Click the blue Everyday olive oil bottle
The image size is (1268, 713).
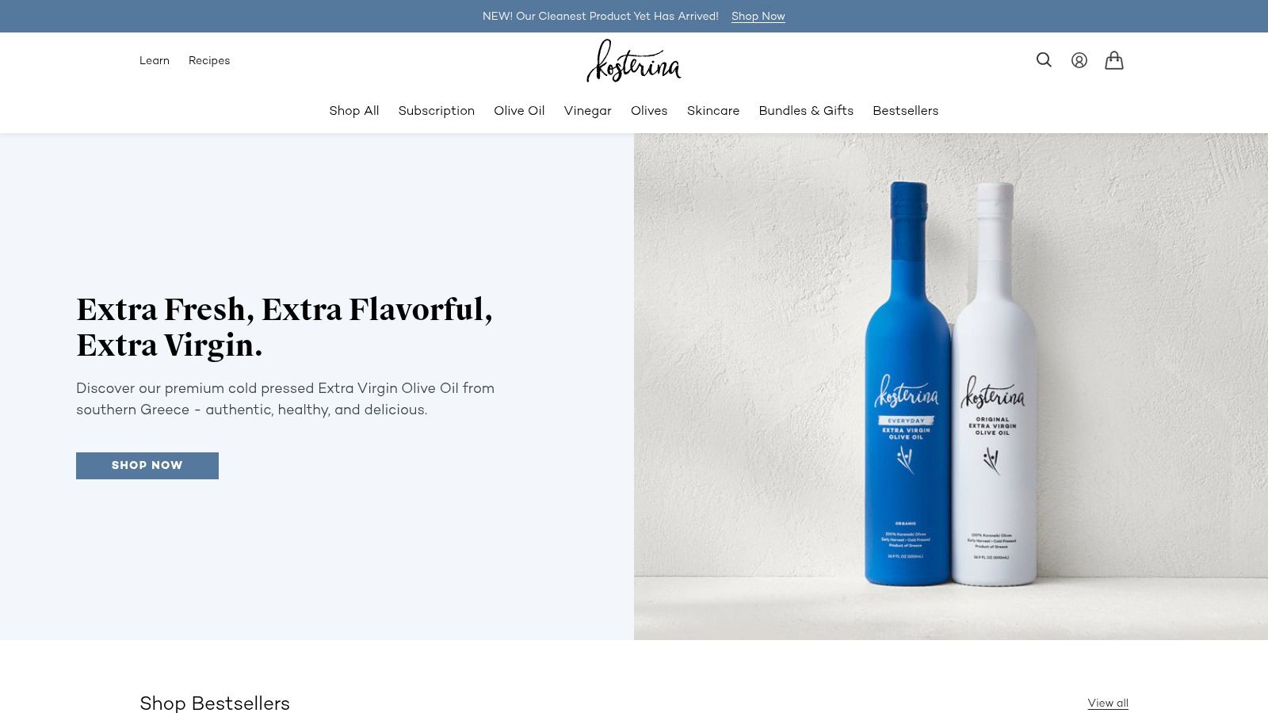[907, 384]
